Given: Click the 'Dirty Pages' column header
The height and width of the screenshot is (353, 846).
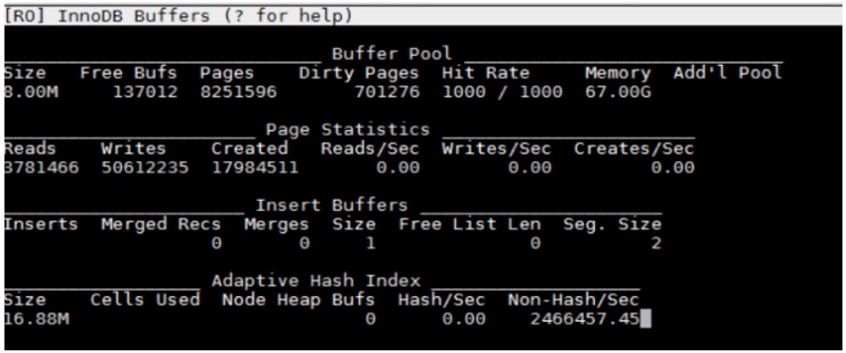Looking at the screenshot, I should [359, 73].
